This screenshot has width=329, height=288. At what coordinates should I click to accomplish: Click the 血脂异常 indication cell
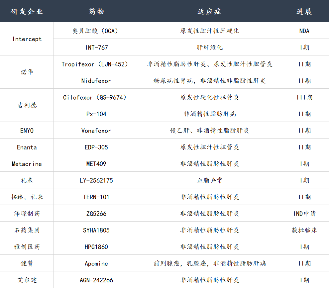209,180
